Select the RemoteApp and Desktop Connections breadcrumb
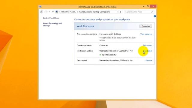Image resolution: width=192 pixels, height=108 pixels. coord(94,12)
